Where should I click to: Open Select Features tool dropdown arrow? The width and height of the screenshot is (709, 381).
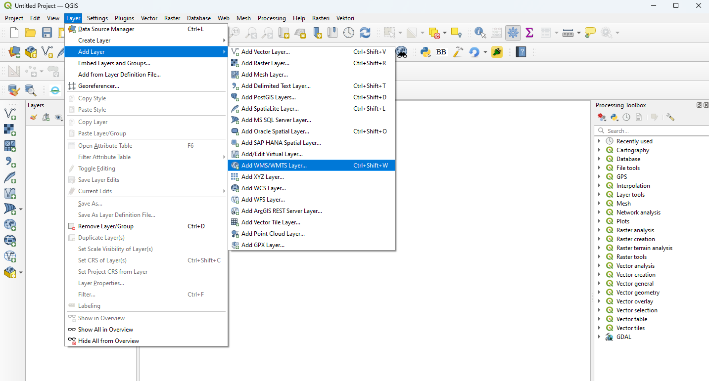tap(400, 33)
